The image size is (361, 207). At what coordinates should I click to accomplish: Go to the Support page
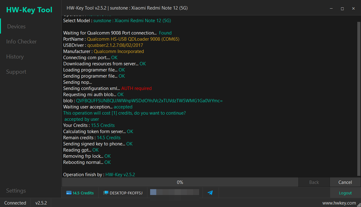point(16,72)
